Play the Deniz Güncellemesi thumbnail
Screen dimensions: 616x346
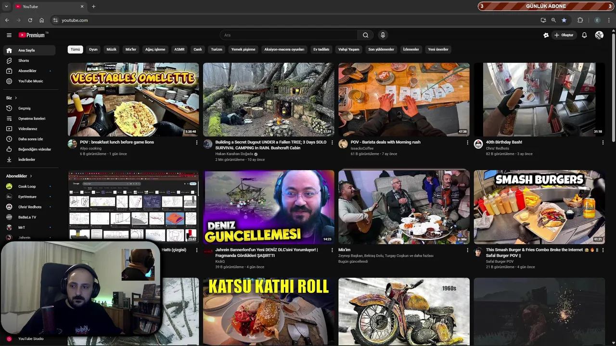(x=269, y=207)
